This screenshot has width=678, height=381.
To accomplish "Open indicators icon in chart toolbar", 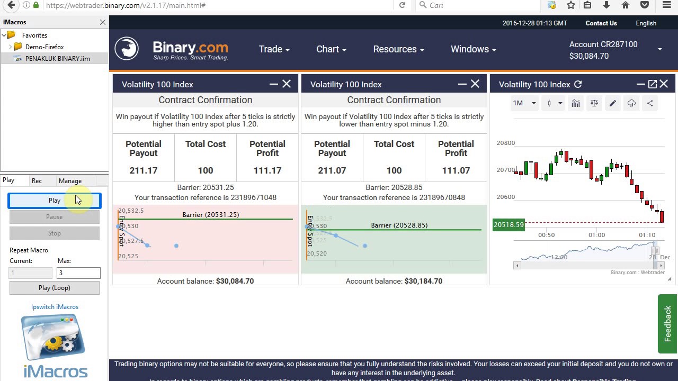I will [576, 104].
